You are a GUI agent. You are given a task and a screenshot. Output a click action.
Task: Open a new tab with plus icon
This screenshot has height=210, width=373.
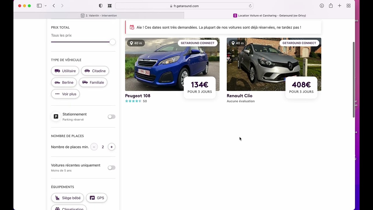point(339,6)
